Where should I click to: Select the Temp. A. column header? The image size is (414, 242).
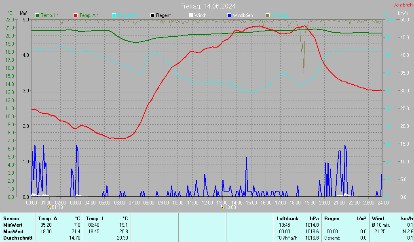pos(48,218)
